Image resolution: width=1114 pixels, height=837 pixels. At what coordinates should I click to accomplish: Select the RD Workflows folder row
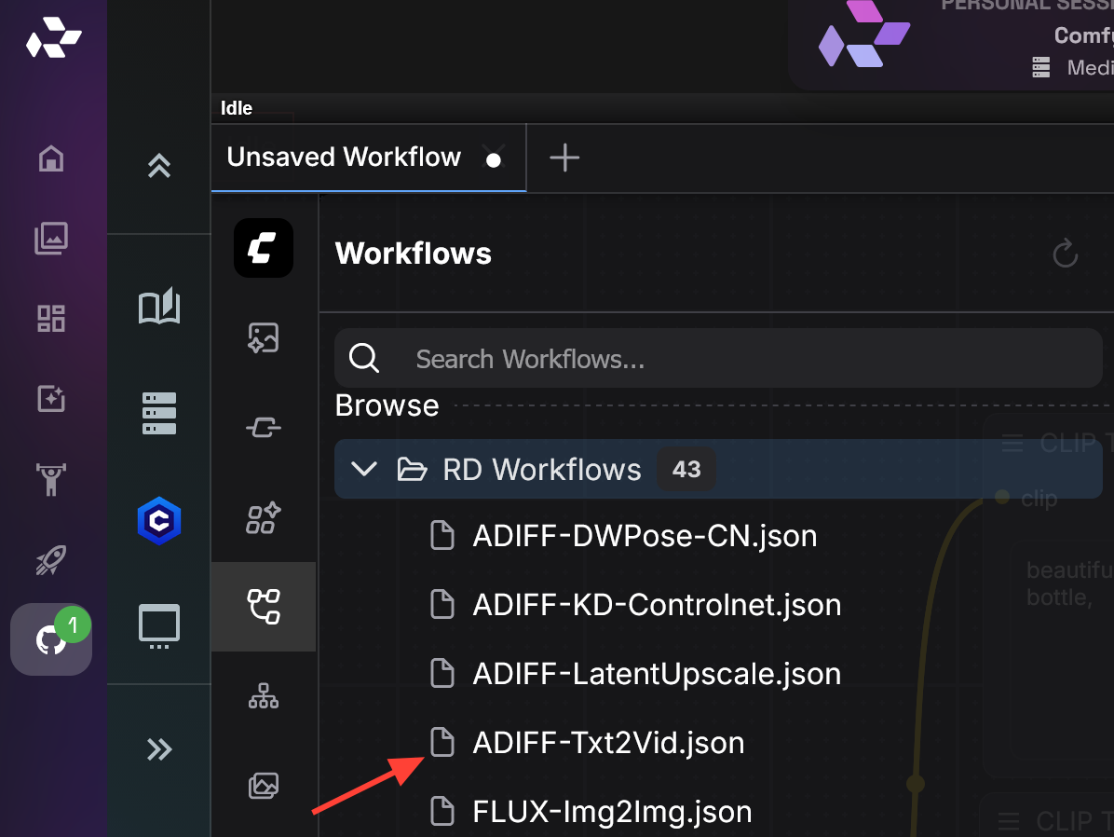click(x=718, y=470)
